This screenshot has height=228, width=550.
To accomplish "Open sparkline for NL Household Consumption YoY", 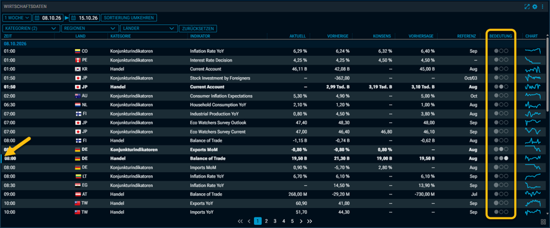I will point(533,105).
